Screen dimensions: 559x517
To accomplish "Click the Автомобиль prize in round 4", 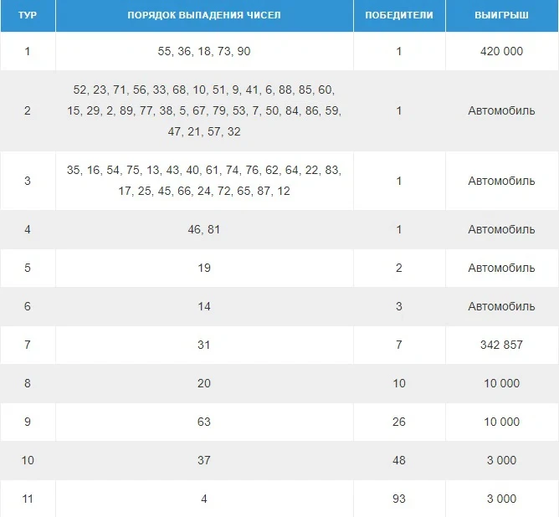I will [x=501, y=229].
